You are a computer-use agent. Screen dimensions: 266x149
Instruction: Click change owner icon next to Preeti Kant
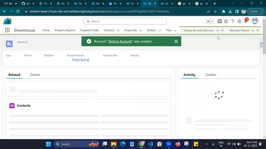[88, 60]
